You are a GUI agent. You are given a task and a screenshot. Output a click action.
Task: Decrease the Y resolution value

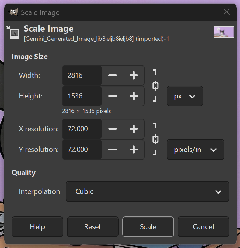(113, 150)
